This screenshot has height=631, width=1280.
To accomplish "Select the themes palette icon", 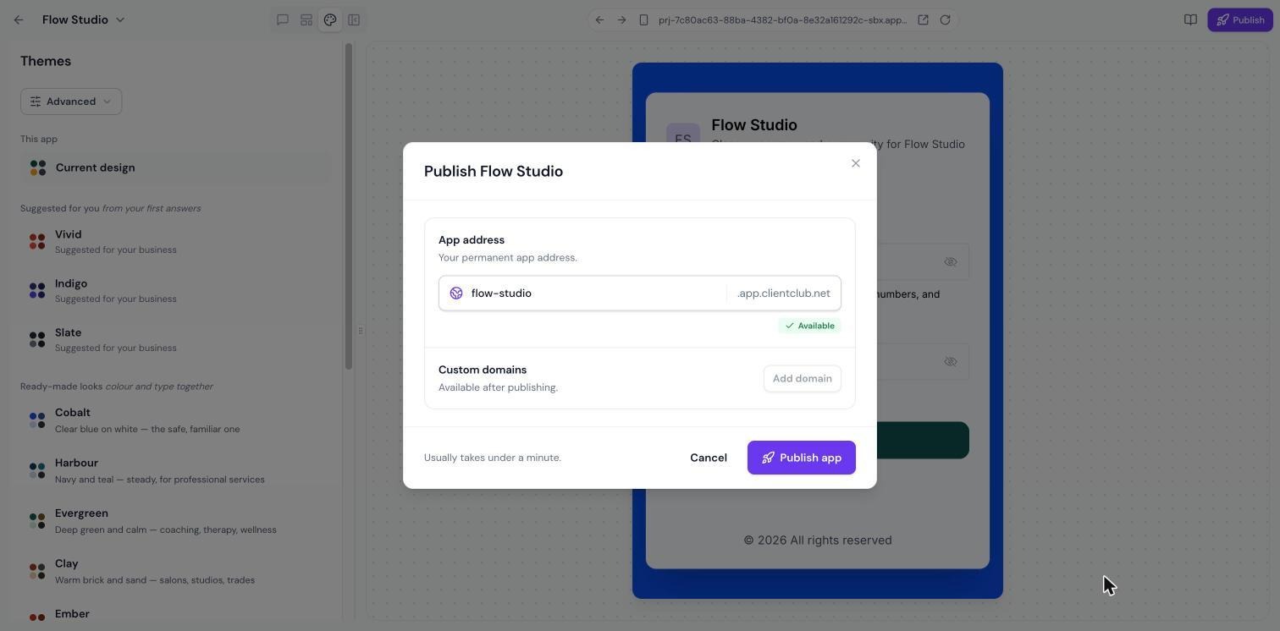I will (x=330, y=19).
